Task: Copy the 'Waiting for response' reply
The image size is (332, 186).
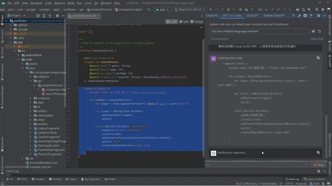Action: pyautogui.click(x=318, y=152)
